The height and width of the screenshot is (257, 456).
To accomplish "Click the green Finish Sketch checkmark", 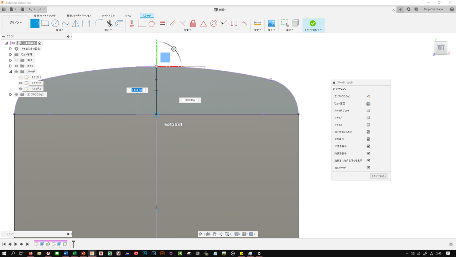I will pyautogui.click(x=312, y=23).
